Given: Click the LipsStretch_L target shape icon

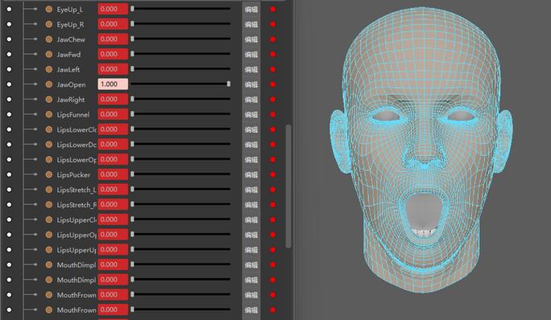Looking at the screenshot, I should 49,190.
